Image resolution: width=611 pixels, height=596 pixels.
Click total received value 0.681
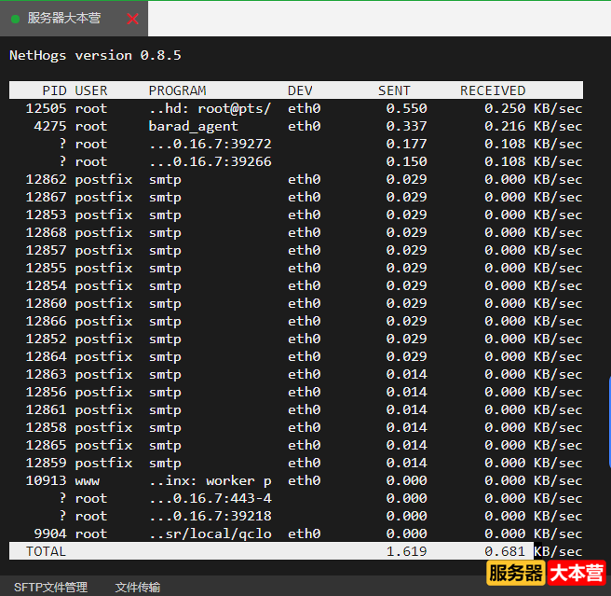tap(505, 551)
